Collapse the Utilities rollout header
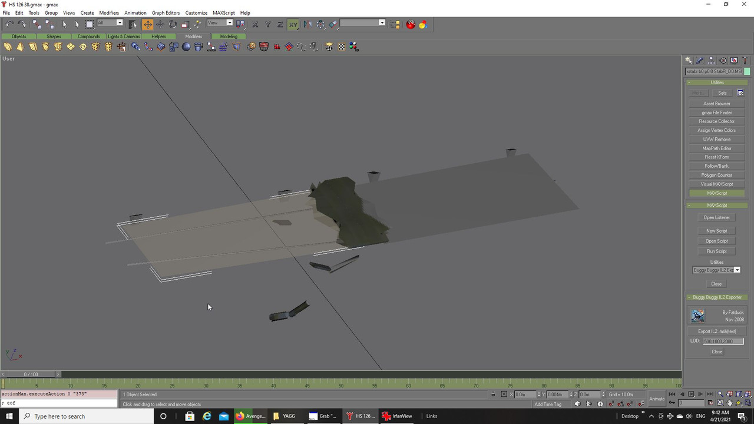 (717, 82)
